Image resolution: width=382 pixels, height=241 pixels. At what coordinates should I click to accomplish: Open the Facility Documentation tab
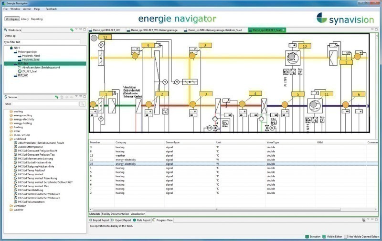tap(116, 214)
